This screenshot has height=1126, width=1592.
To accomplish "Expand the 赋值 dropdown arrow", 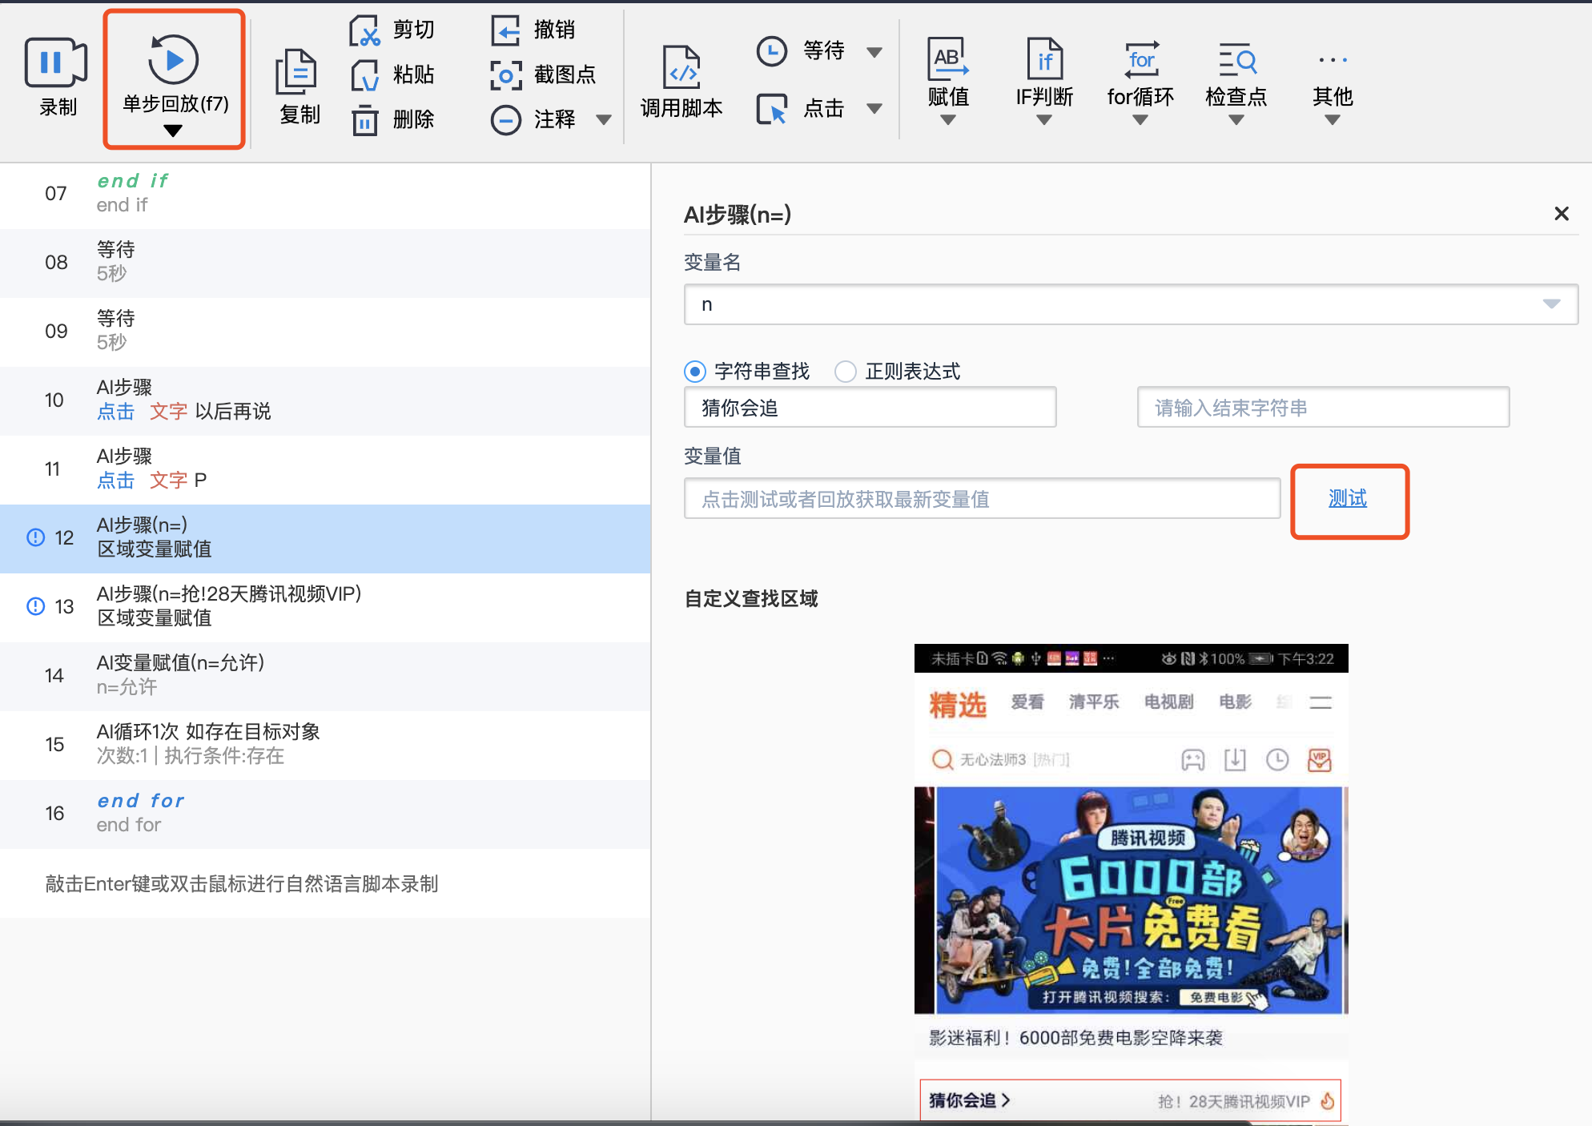I will (948, 120).
